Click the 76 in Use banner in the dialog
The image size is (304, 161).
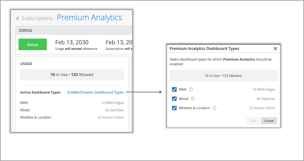tap(223, 76)
